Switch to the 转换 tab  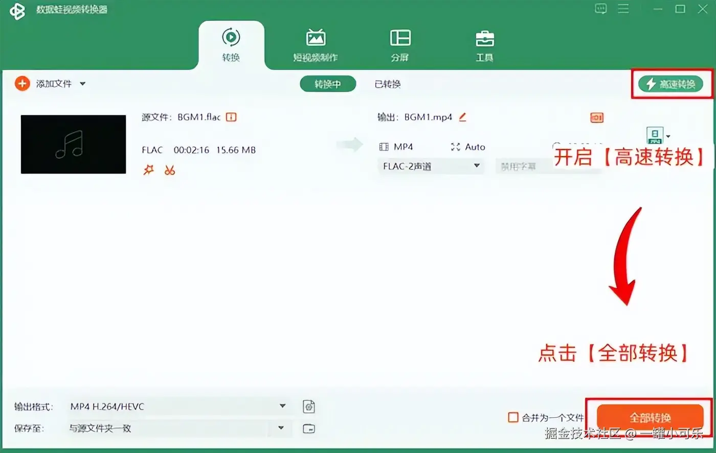[231, 45]
